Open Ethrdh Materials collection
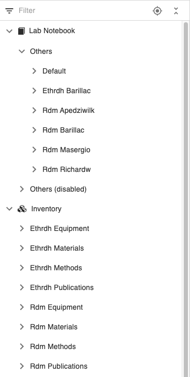Image resolution: width=190 pixels, height=377 pixels. [57, 248]
